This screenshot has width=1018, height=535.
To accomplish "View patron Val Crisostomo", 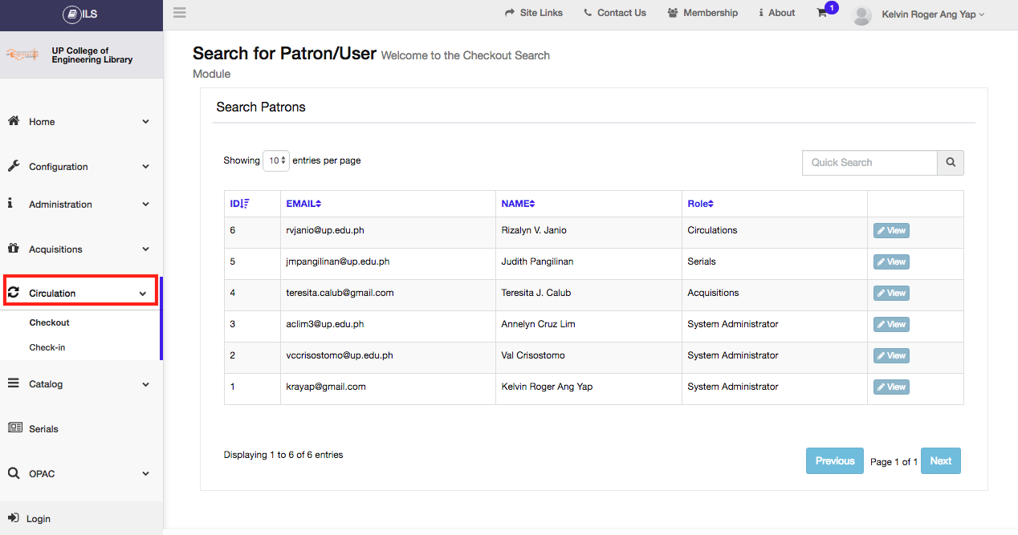I will pyautogui.click(x=891, y=356).
